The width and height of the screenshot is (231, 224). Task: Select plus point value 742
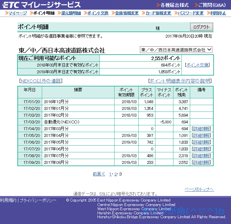point(150,142)
